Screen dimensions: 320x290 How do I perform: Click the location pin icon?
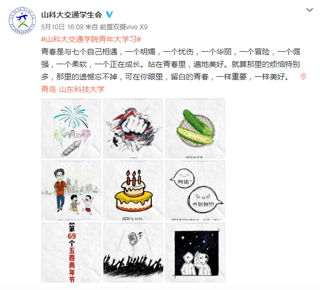click(x=303, y=77)
